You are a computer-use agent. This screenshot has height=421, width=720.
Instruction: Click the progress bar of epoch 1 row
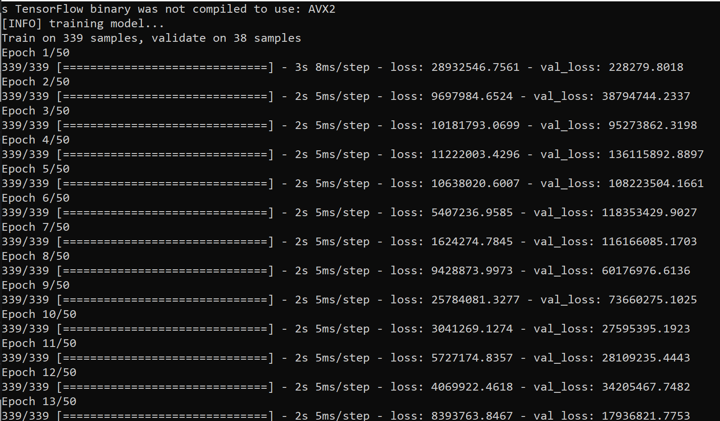166,67
